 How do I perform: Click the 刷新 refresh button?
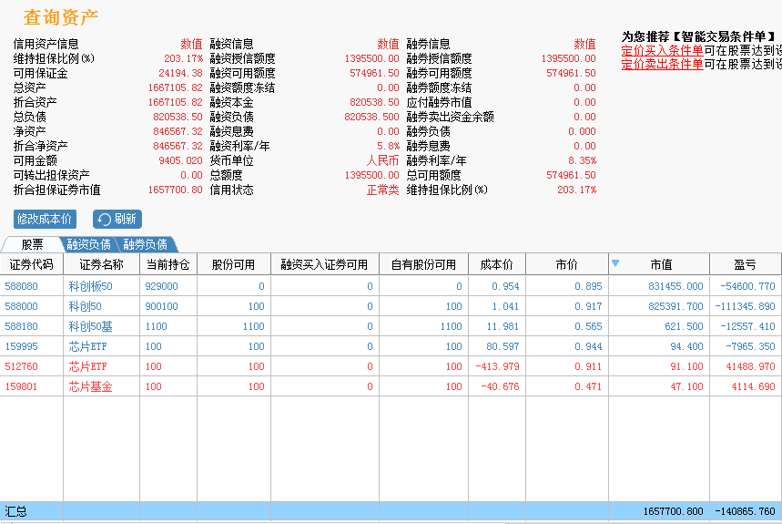click(x=117, y=219)
